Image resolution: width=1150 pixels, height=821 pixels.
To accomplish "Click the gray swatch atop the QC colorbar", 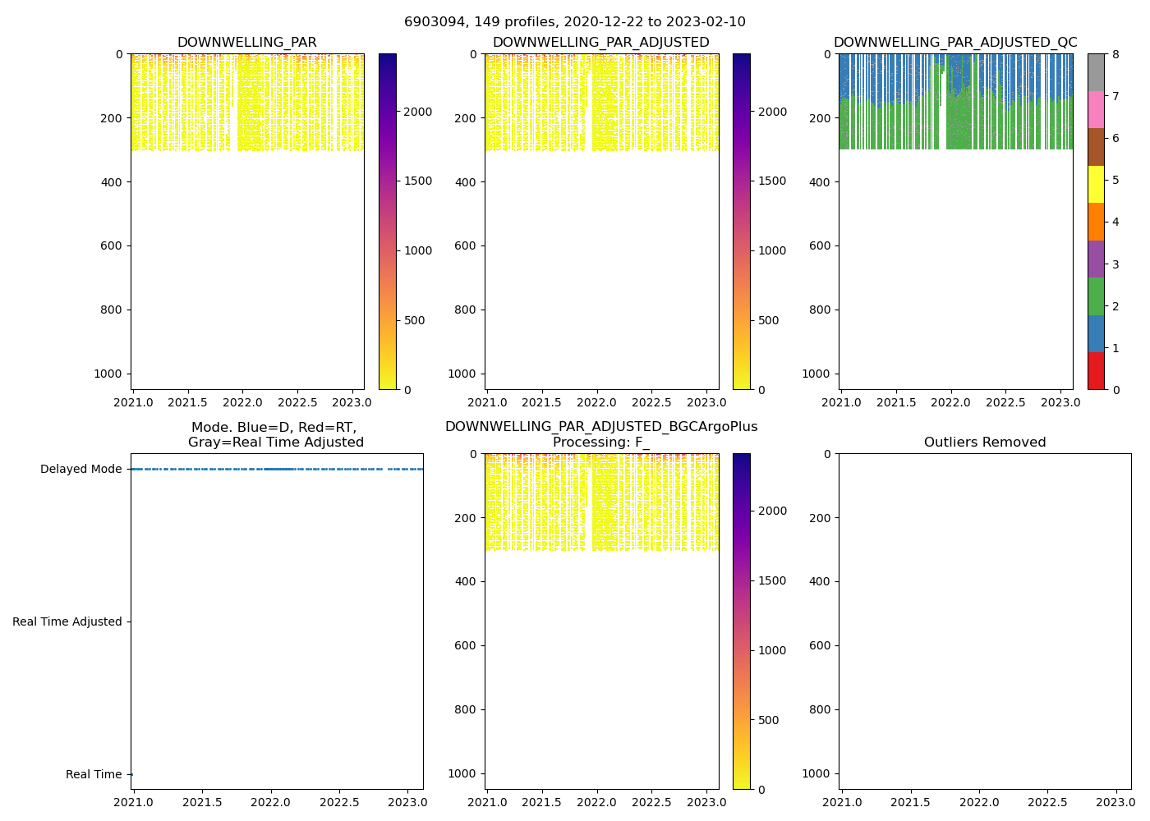I will point(1096,72).
